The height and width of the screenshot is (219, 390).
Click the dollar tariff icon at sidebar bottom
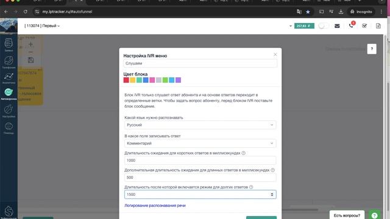[x=9, y=212]
